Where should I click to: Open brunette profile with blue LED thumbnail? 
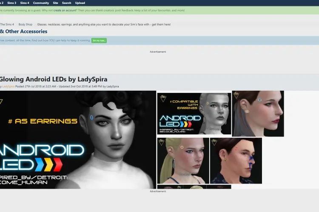click(258, 114)
